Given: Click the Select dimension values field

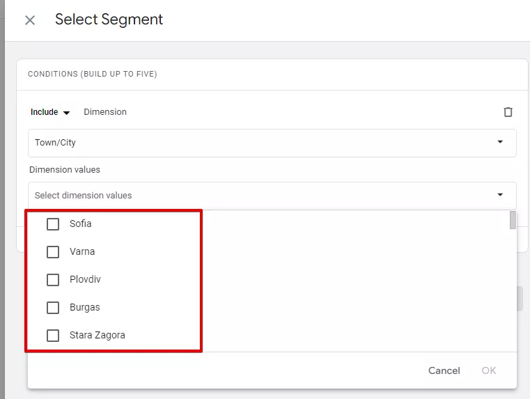Looking at the screenshot, I should coord(272,195).
